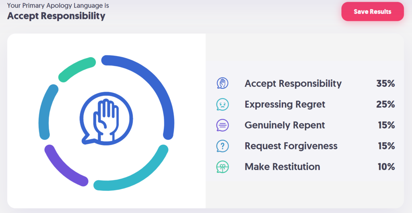Select the Request Forgiveness legend label
This screenshot has width=412, height=213.
click(291, 145)
